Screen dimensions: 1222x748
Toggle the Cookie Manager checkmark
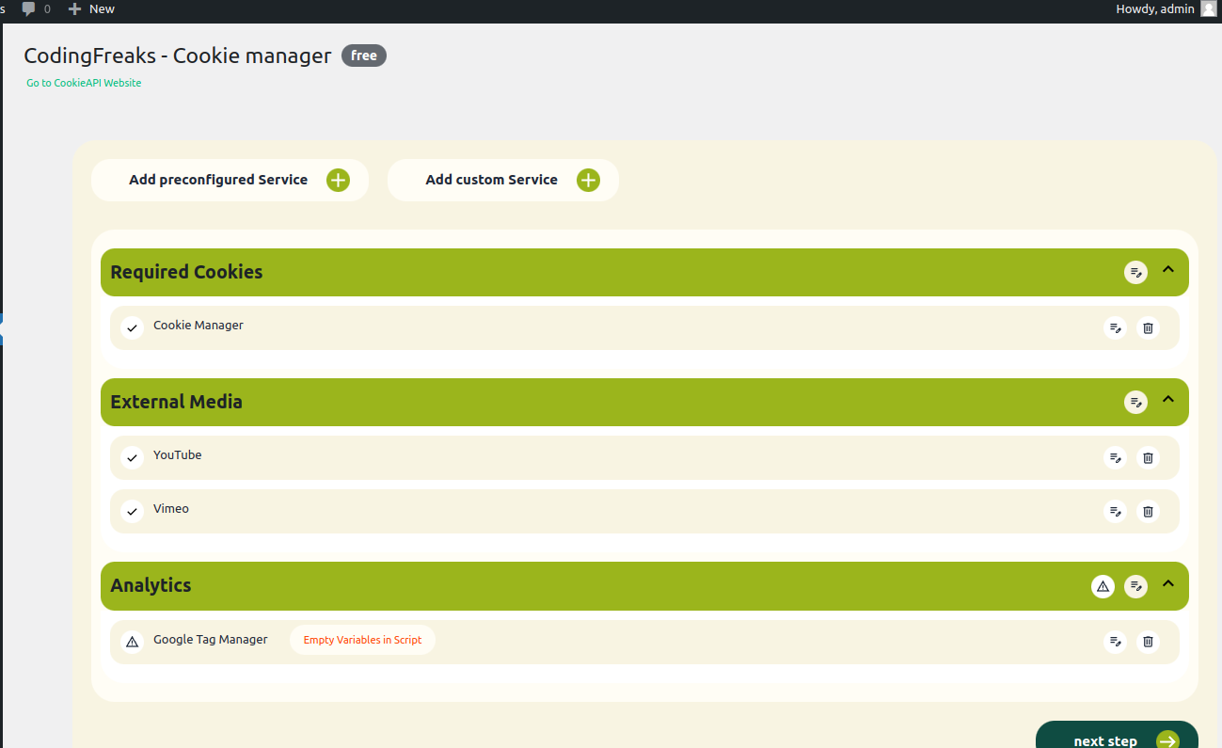pyautogui.click(x=133, y=328)
